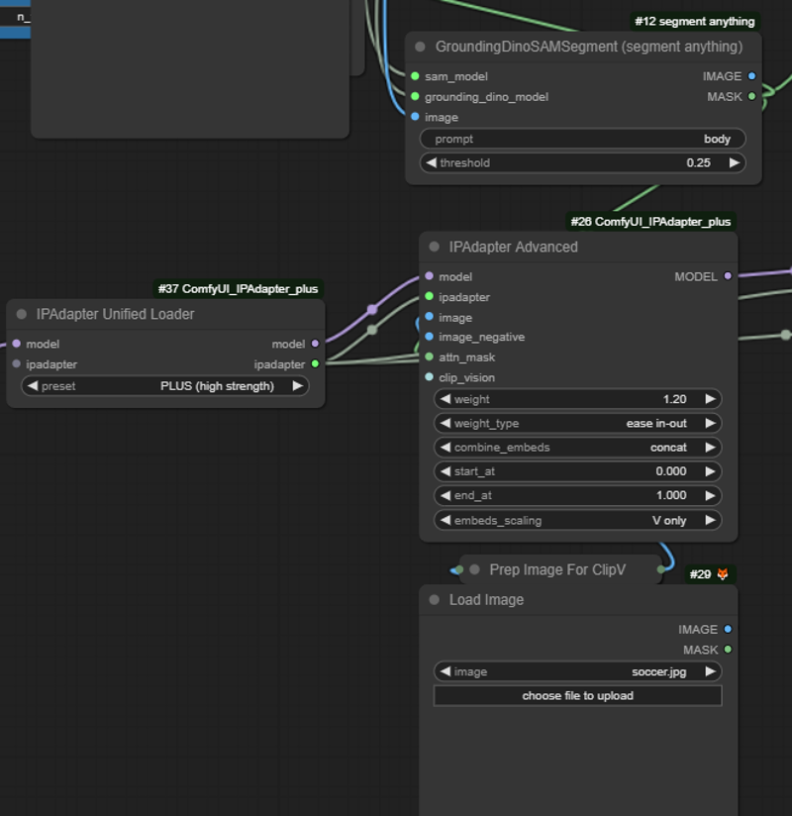Increase weight value using the right arrow

(710, 399)
